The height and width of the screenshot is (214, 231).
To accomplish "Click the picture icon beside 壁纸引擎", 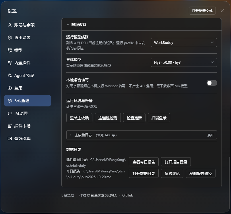I will pos(10,139).
